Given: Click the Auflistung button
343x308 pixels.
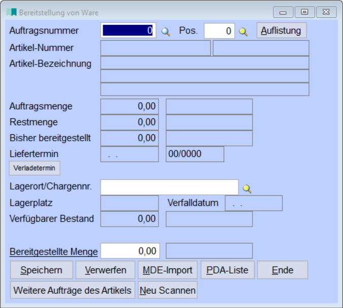Looking at the screenshot, I should click(282, 30).
